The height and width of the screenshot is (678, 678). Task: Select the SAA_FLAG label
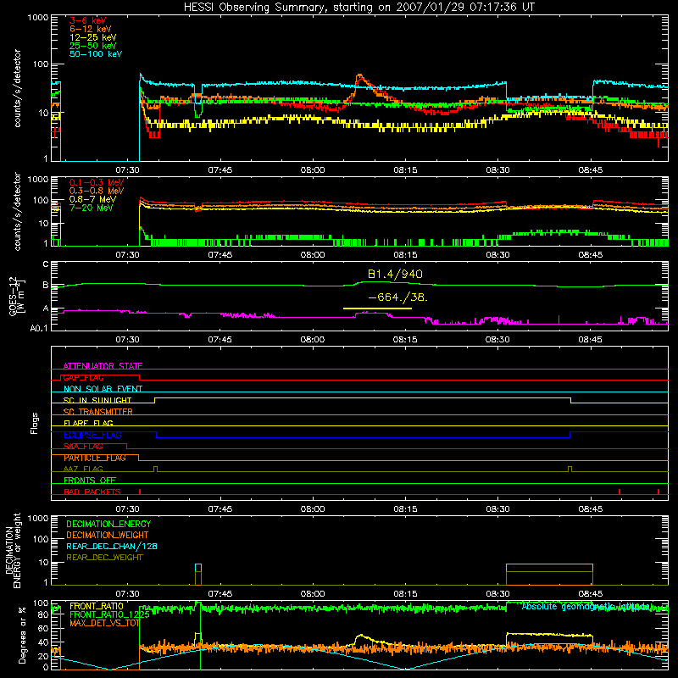[83, 446]
